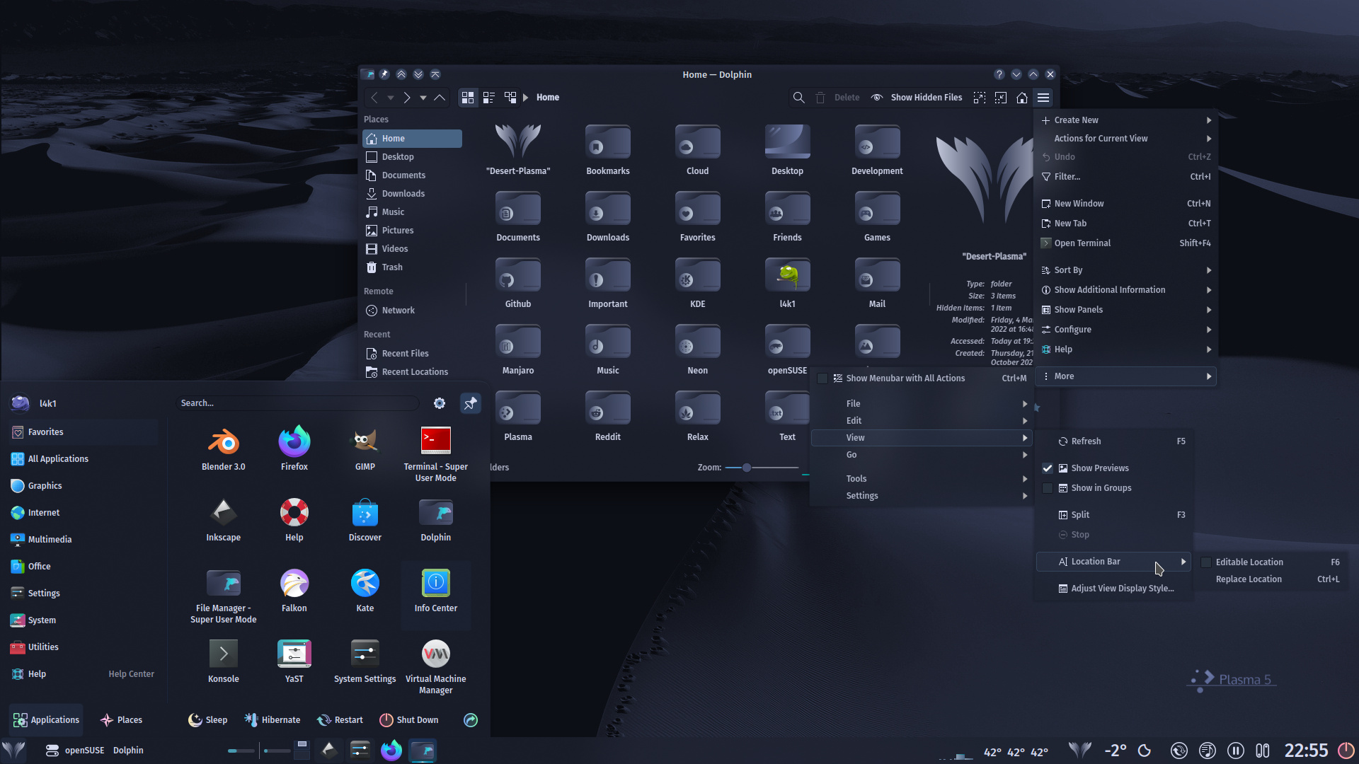Click first taskbar volume-style slider
The image size is (1359, 764).
[x=241, y=751]
